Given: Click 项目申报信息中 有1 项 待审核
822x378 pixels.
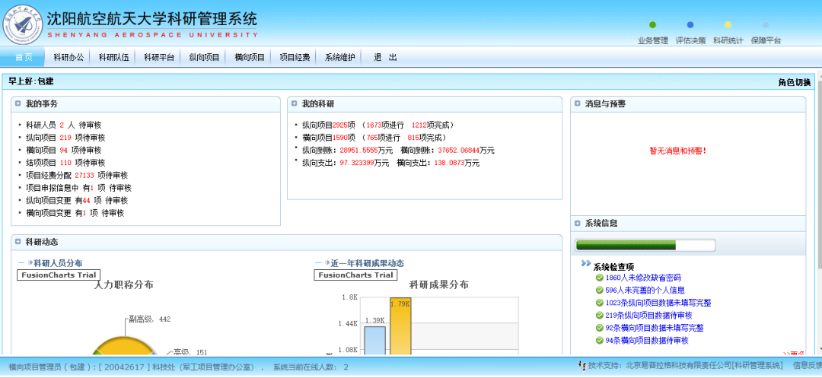Looking at the screenshot, I should 78,188.
